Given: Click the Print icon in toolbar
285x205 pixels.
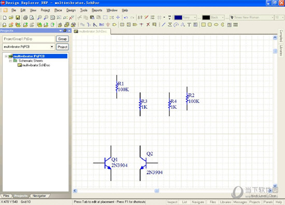Looking at the screenshot, I should pos(25,18).
